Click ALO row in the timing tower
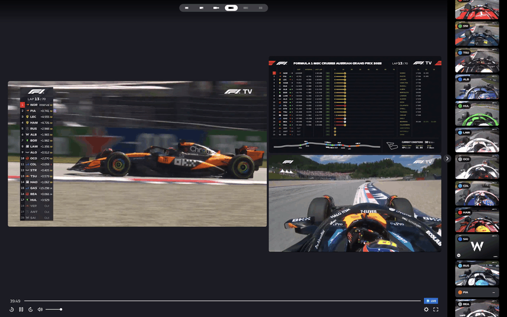Screen dimensions: 507x317 [x=37, y=152]
